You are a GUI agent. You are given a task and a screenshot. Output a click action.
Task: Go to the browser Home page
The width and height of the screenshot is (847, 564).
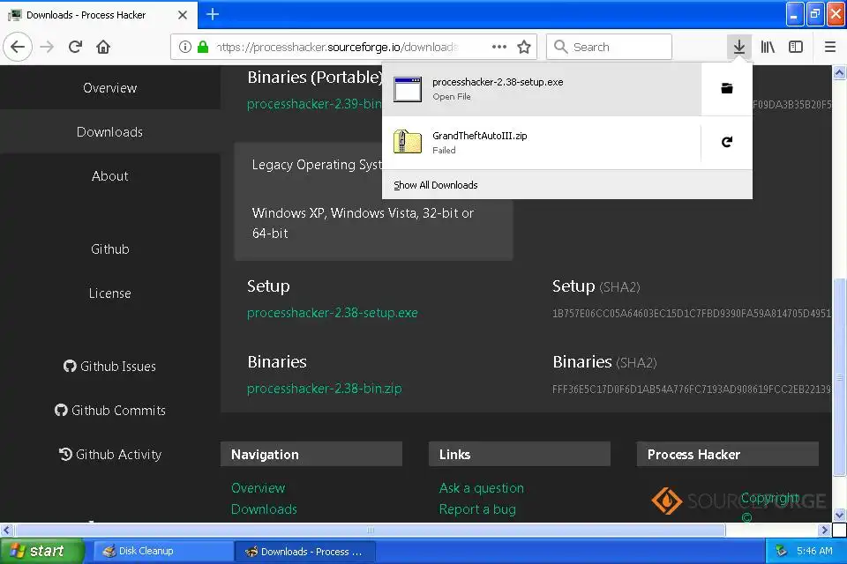[103, 47]
